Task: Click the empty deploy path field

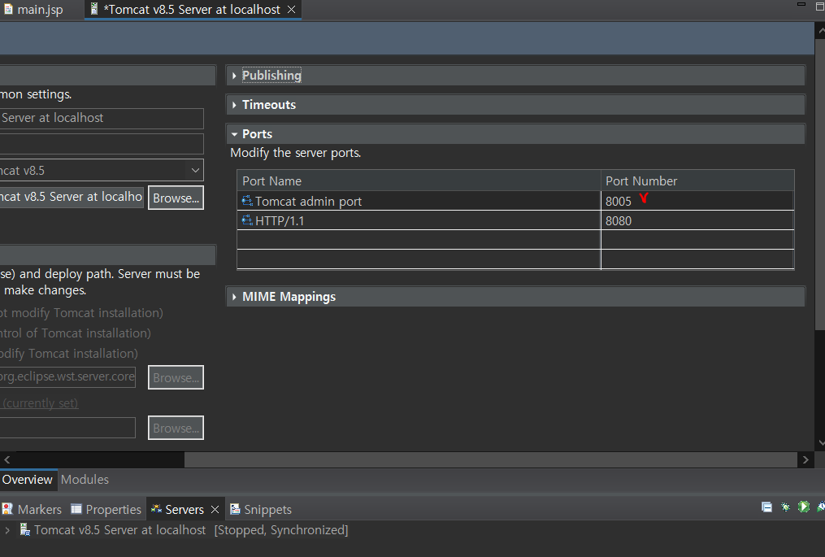Action: point(67,428)
